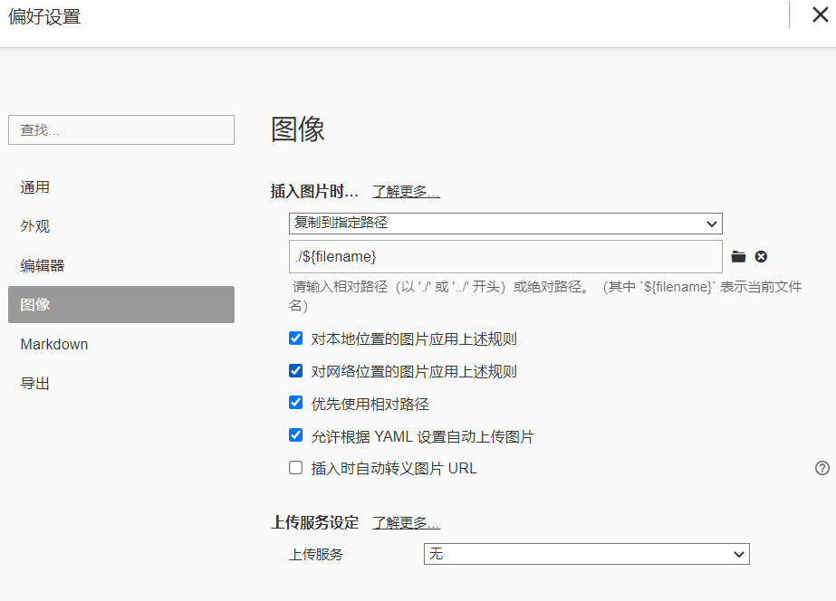Select the 图像 sidebar item
836x601 pixels.
point(120,305)
